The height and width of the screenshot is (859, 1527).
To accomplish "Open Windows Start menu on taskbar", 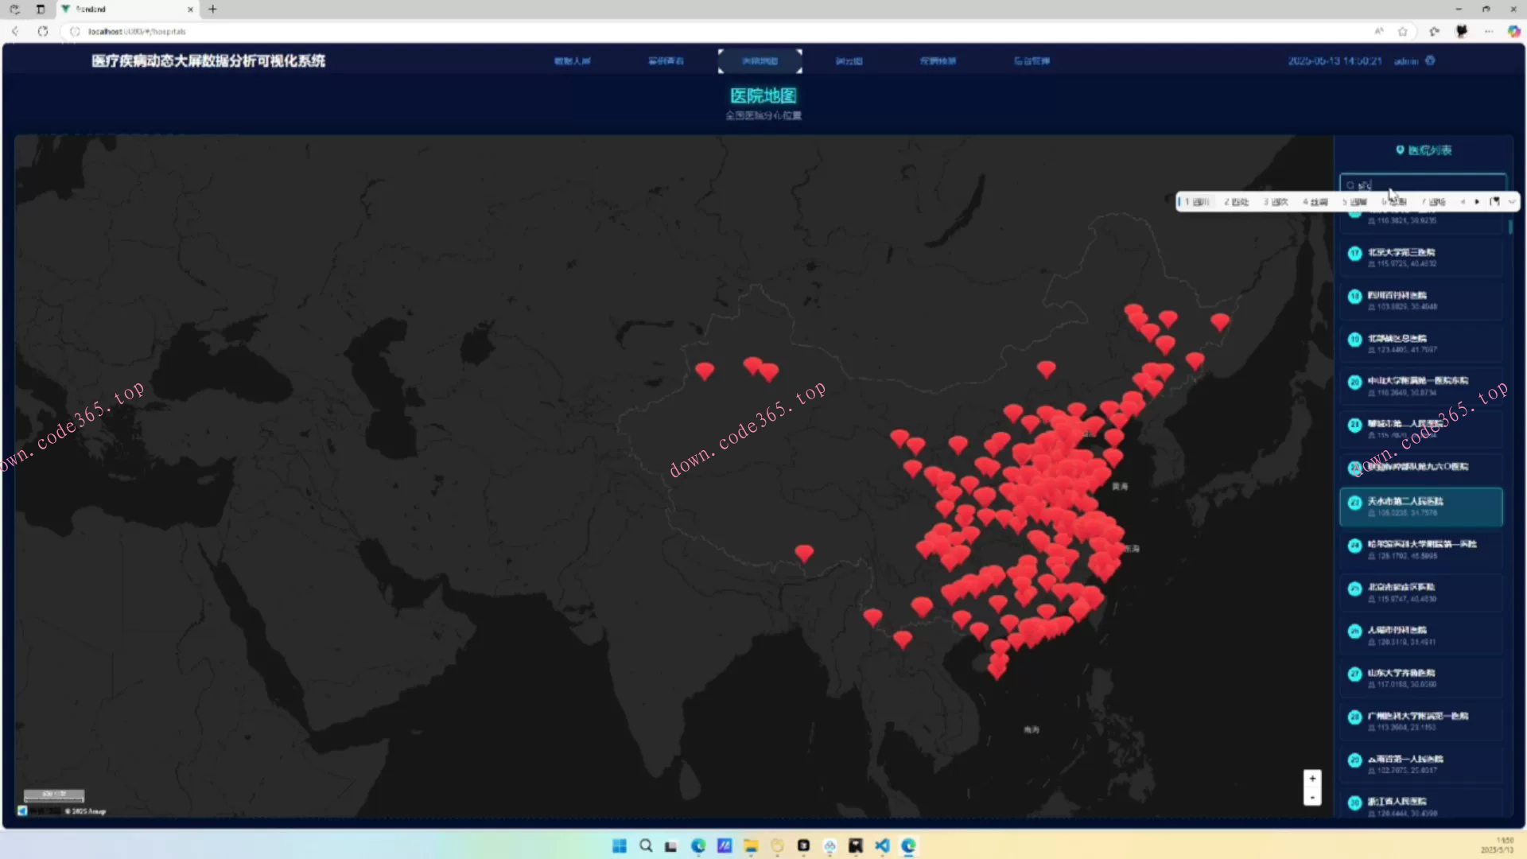I will click(619, 845).
